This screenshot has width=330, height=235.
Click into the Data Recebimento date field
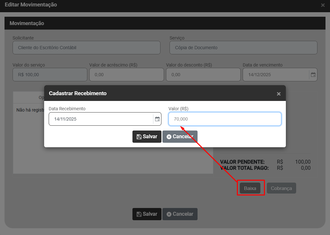coord(101,119)
